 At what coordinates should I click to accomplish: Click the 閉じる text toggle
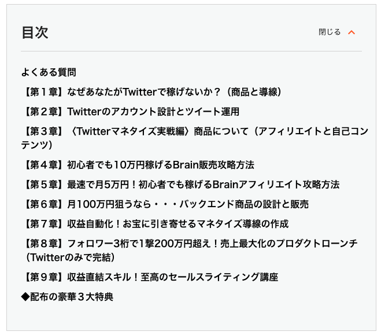[330, 32]
